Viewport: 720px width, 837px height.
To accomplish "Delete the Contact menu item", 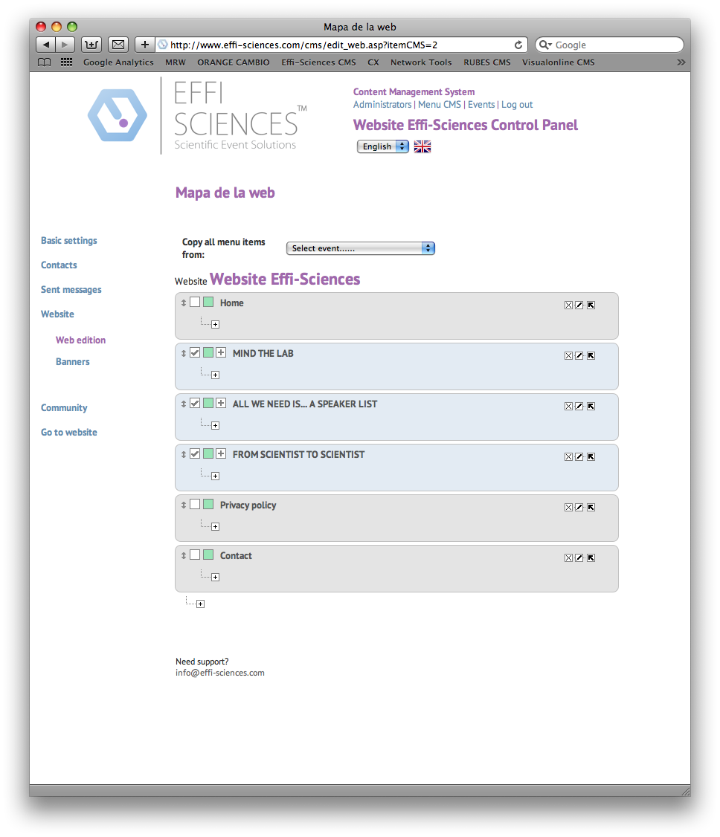I will pyautogui.click(x=568, y=558).
